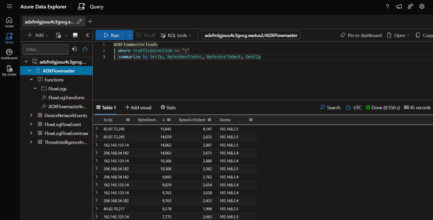The width and height of the screenshot is (433, 220).
Task: Add a new query tab
Action: 90,21
